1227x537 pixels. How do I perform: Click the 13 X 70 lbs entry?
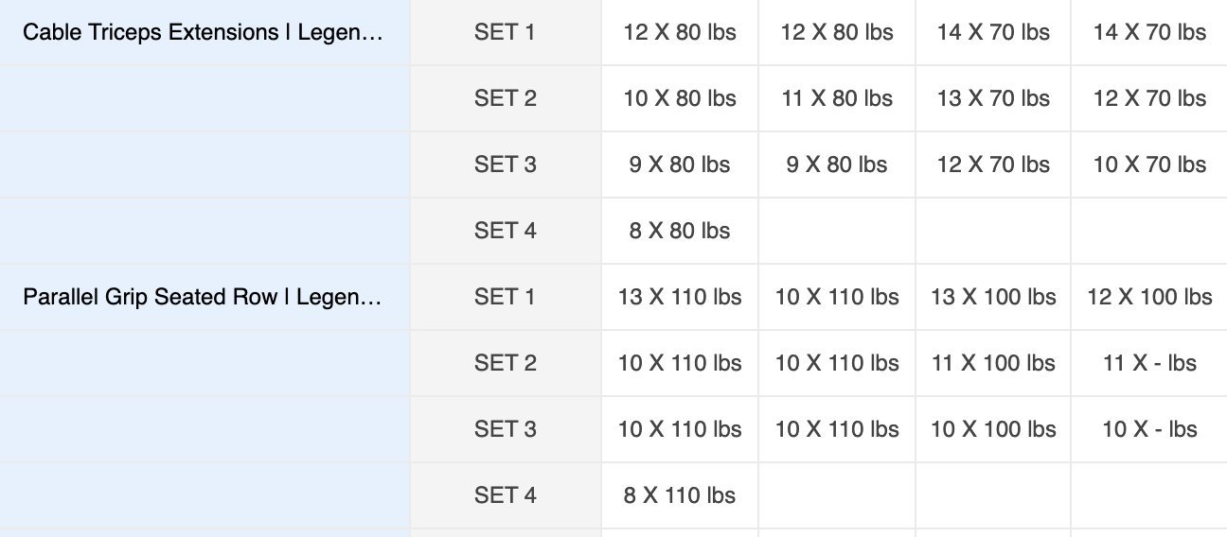point(993,98)
